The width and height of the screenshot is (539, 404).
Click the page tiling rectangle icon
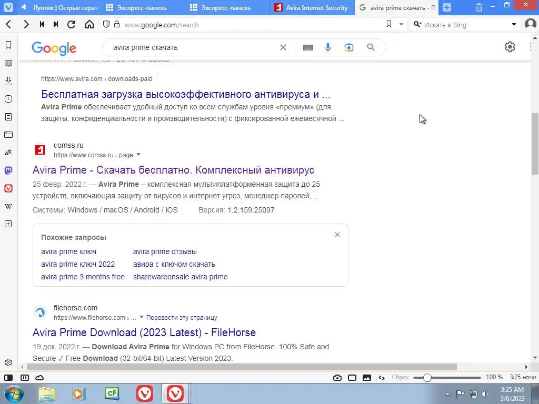tap(352, 378)
